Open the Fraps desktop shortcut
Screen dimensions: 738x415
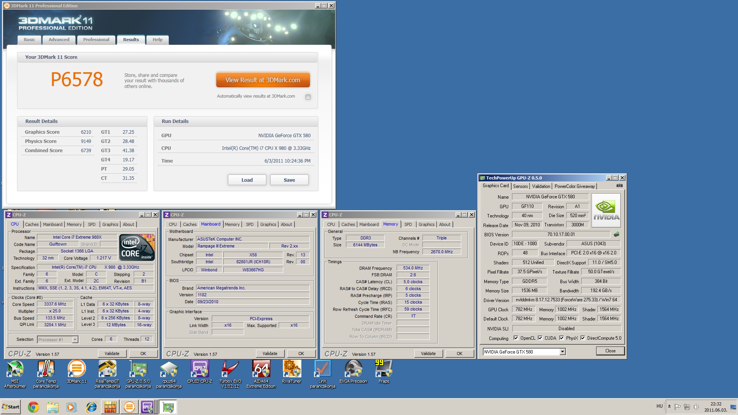click(384, 372)
